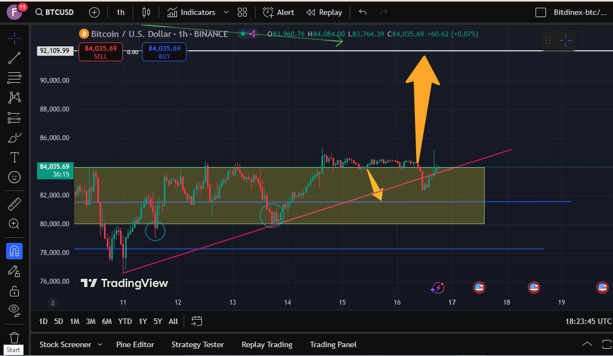
Task: Maximize the bottom panel
Action: [x=607, y=344]
